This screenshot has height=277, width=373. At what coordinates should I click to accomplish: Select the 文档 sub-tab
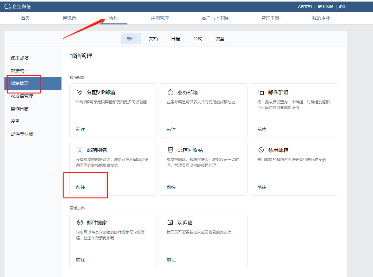point(153,39)
